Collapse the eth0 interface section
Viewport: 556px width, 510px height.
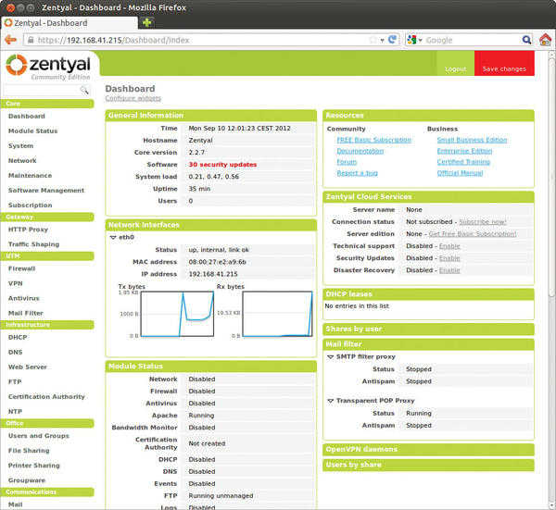[x=113, y=237]
